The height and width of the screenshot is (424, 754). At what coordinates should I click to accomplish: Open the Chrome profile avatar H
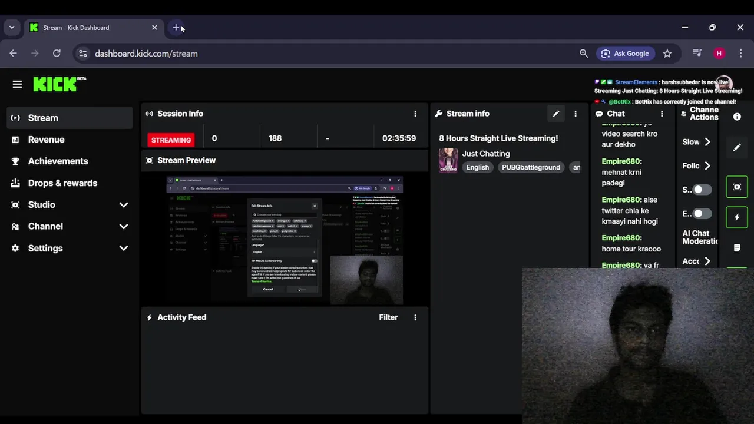719,53
